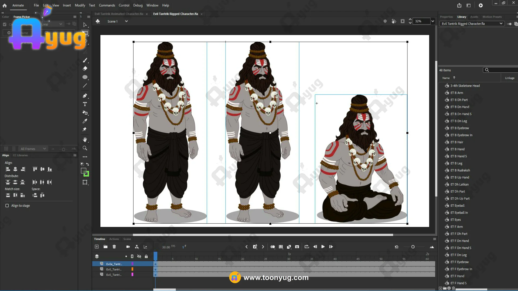Select the Text tool
The height and width of the screenshot is (291, 518).
coord(85,104)
